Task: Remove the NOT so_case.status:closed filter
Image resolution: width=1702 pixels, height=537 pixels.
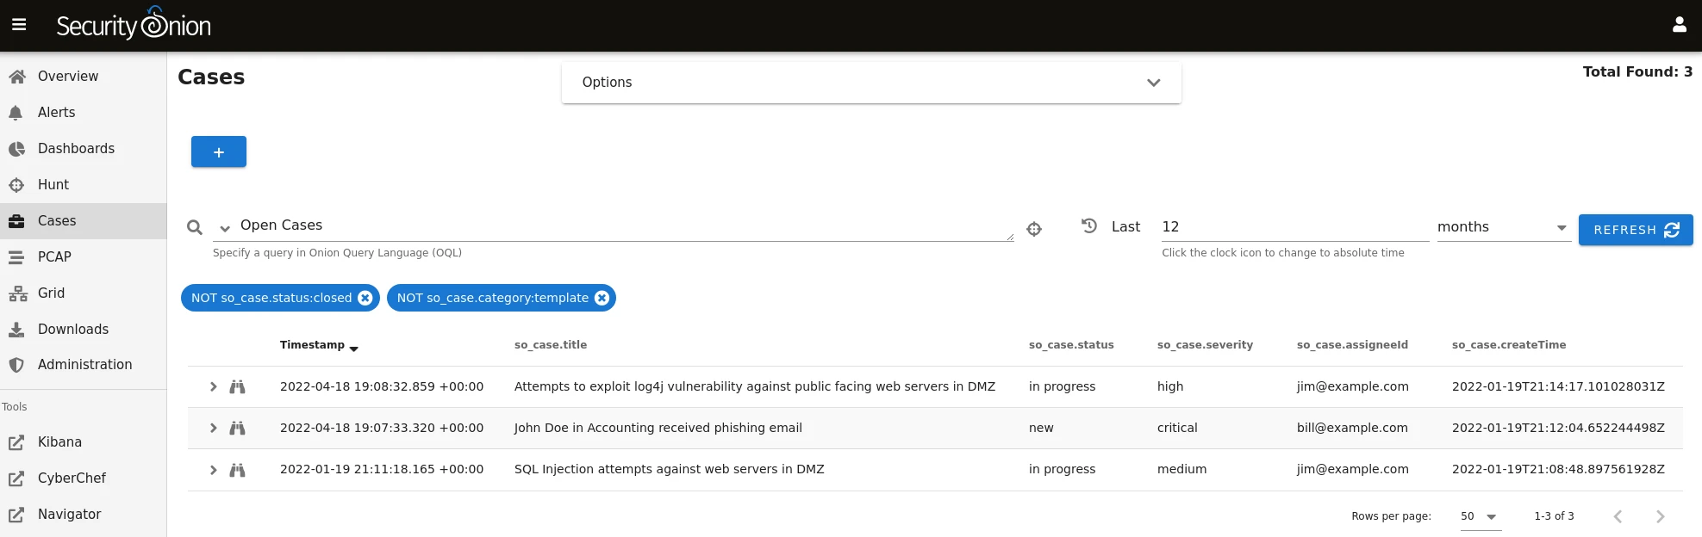Action: [x=365, y=298]
